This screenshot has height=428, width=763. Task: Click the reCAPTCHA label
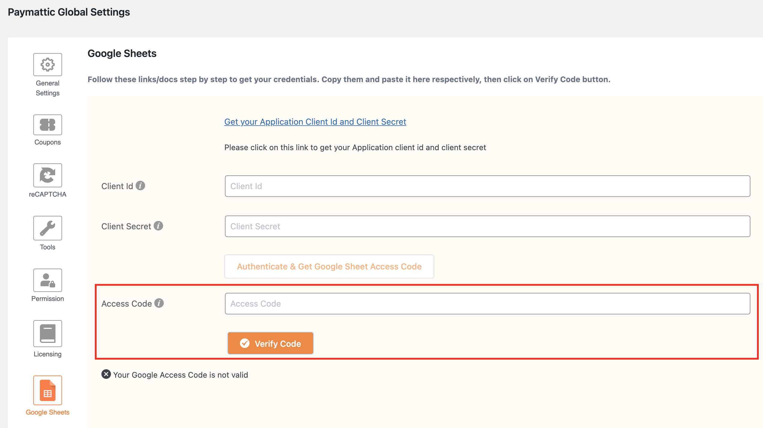[x=47, y=194]
